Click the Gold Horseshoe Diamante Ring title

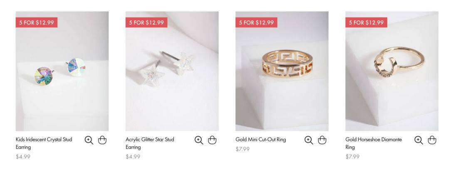pos(374,143)
